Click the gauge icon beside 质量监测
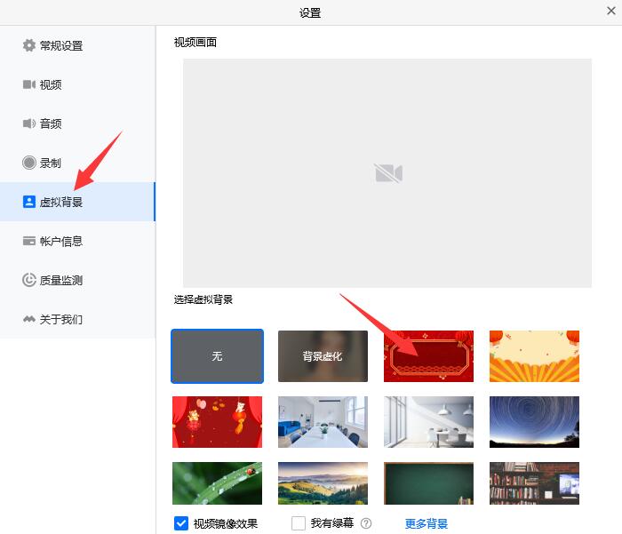The image size is (622, 534). pos(29,280)
